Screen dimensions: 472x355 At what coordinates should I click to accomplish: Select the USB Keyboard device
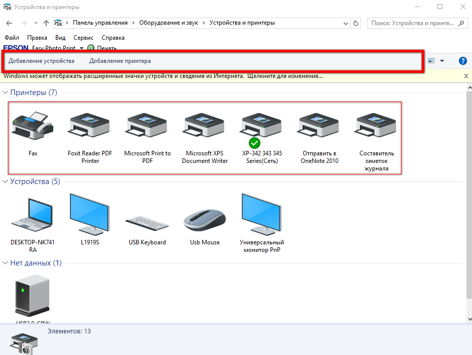(x=147, y=223)
